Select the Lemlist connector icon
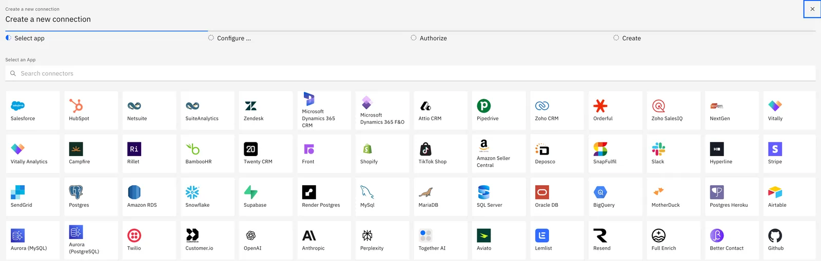 (x=542, y=235)
